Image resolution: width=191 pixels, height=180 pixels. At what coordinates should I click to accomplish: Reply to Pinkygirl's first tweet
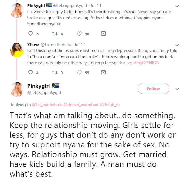coord(30,33)
